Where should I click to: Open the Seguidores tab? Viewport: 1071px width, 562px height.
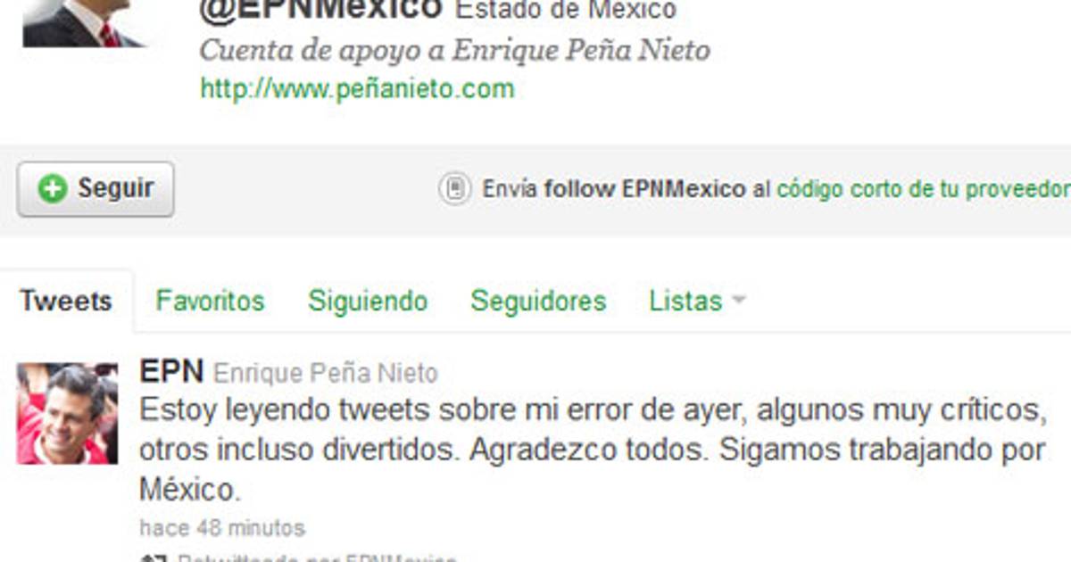[538, 301]
